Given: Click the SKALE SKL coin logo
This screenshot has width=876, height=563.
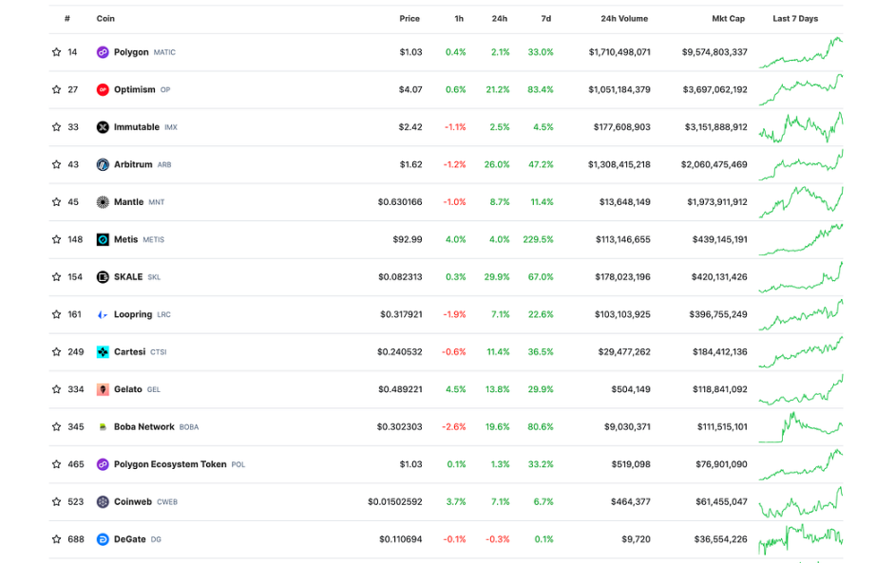Looking at the screenshot, I should pos(103,277).
